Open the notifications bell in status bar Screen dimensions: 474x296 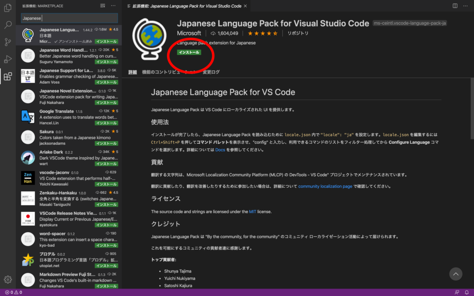tap(467, 292)
